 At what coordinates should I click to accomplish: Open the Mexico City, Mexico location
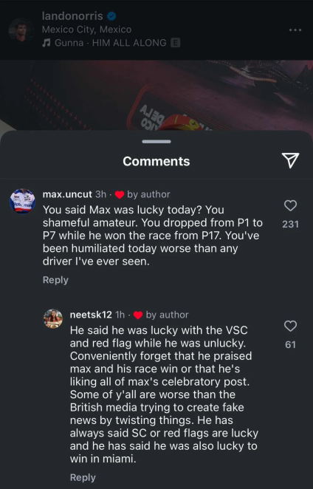tap(86, 30)
